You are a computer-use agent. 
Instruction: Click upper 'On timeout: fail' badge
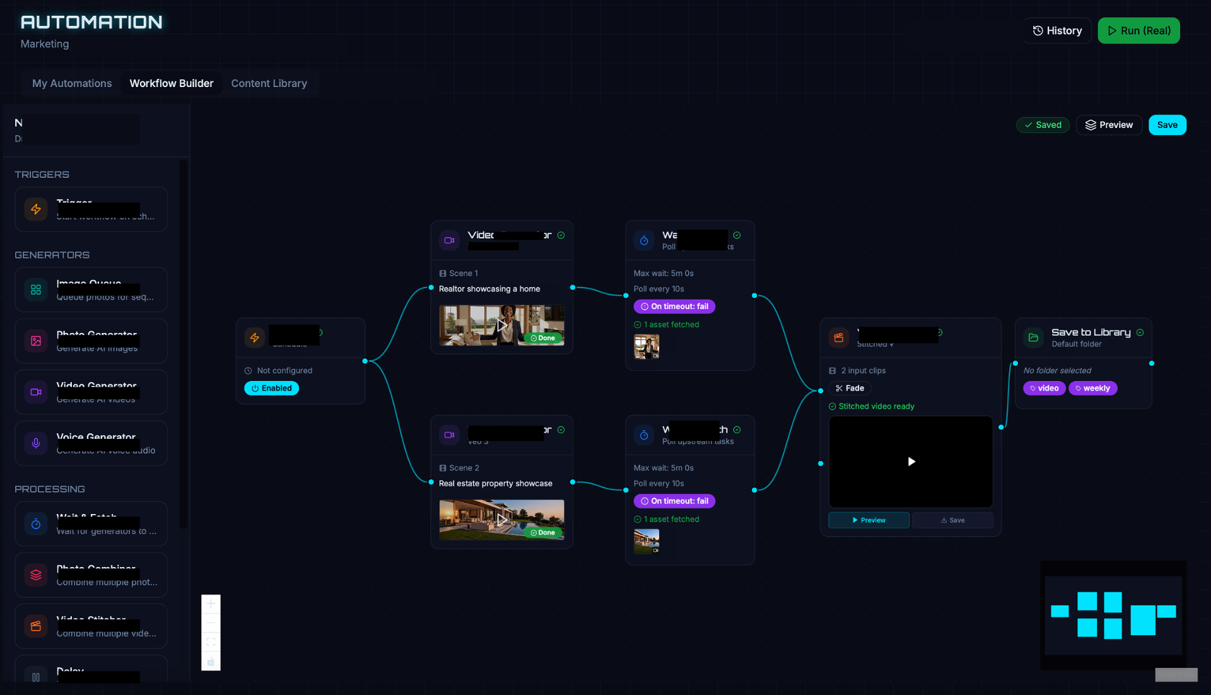[674, 307]
